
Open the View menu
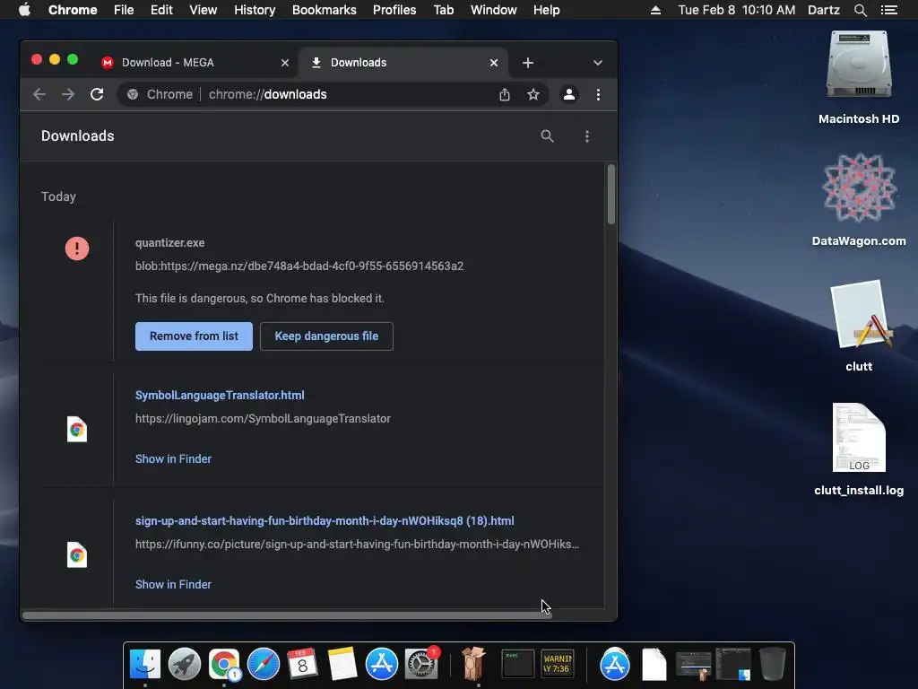[x=204, y=10]
